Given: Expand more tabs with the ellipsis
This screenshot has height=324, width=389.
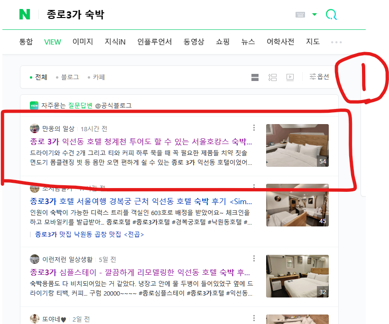Looking at the screenshot, I should point(336,42).
